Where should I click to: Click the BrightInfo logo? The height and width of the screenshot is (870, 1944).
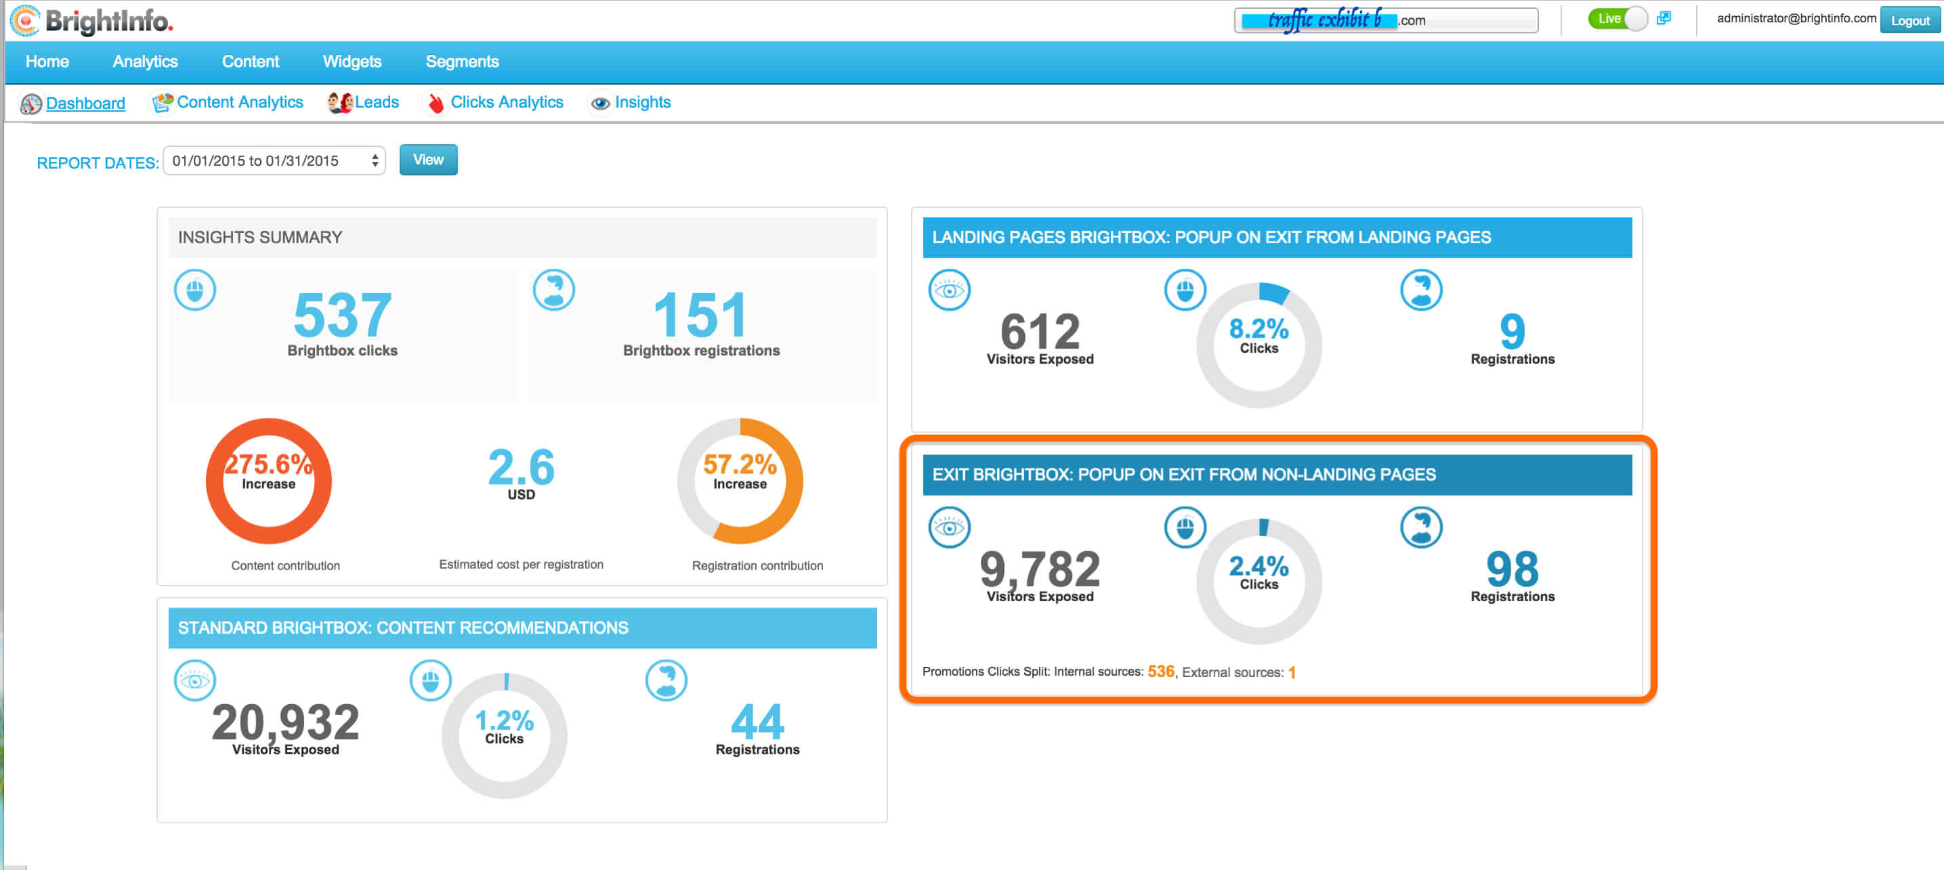pos(91,20)
